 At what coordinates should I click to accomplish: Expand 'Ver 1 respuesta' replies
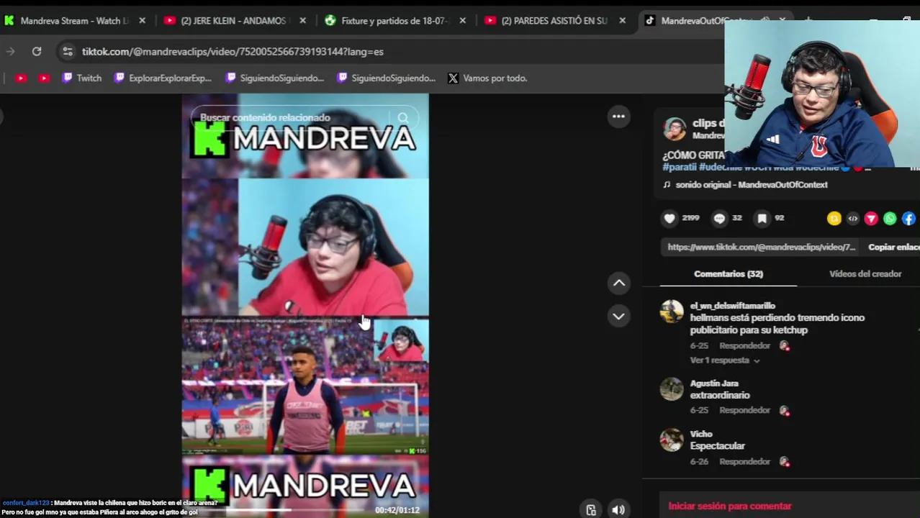[x=725, y=360]
